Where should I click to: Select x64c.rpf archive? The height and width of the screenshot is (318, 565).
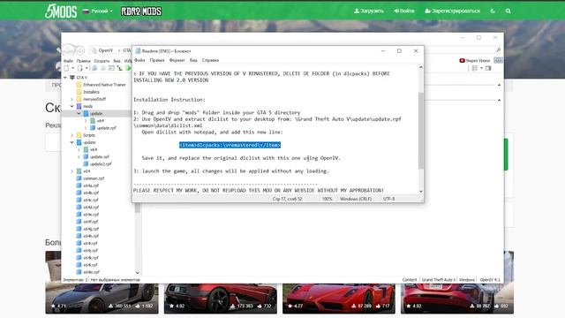pos(91,201)
